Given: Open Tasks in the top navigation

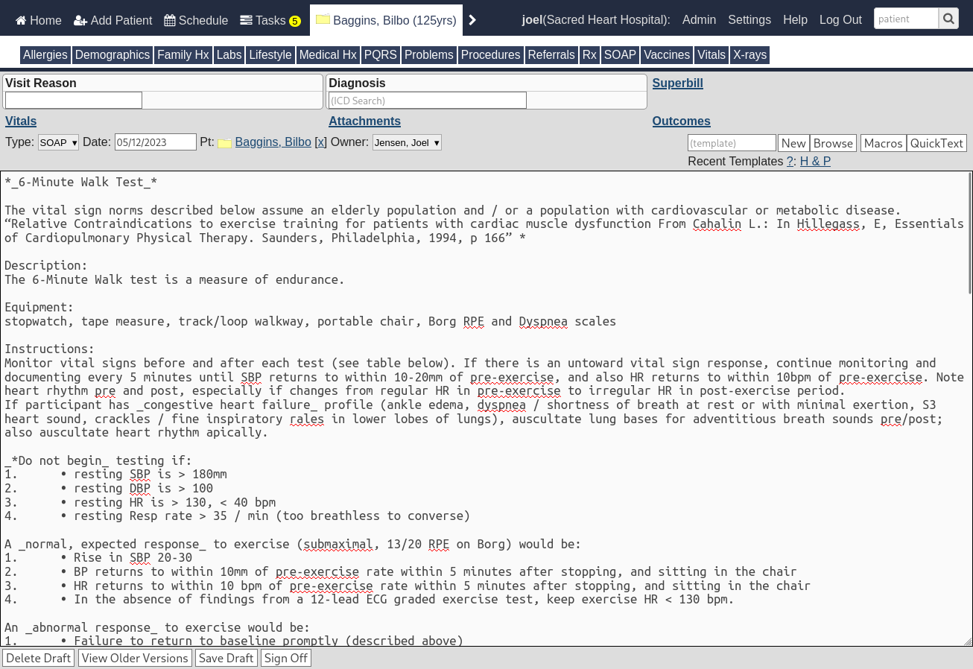Looking at the screenshot, I should (270, 20).
